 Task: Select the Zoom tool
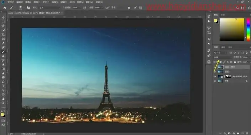coord(3,103)
